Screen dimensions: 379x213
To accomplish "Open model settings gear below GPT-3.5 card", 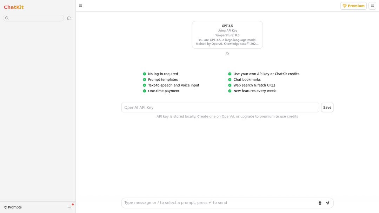I will click(227, 54).
